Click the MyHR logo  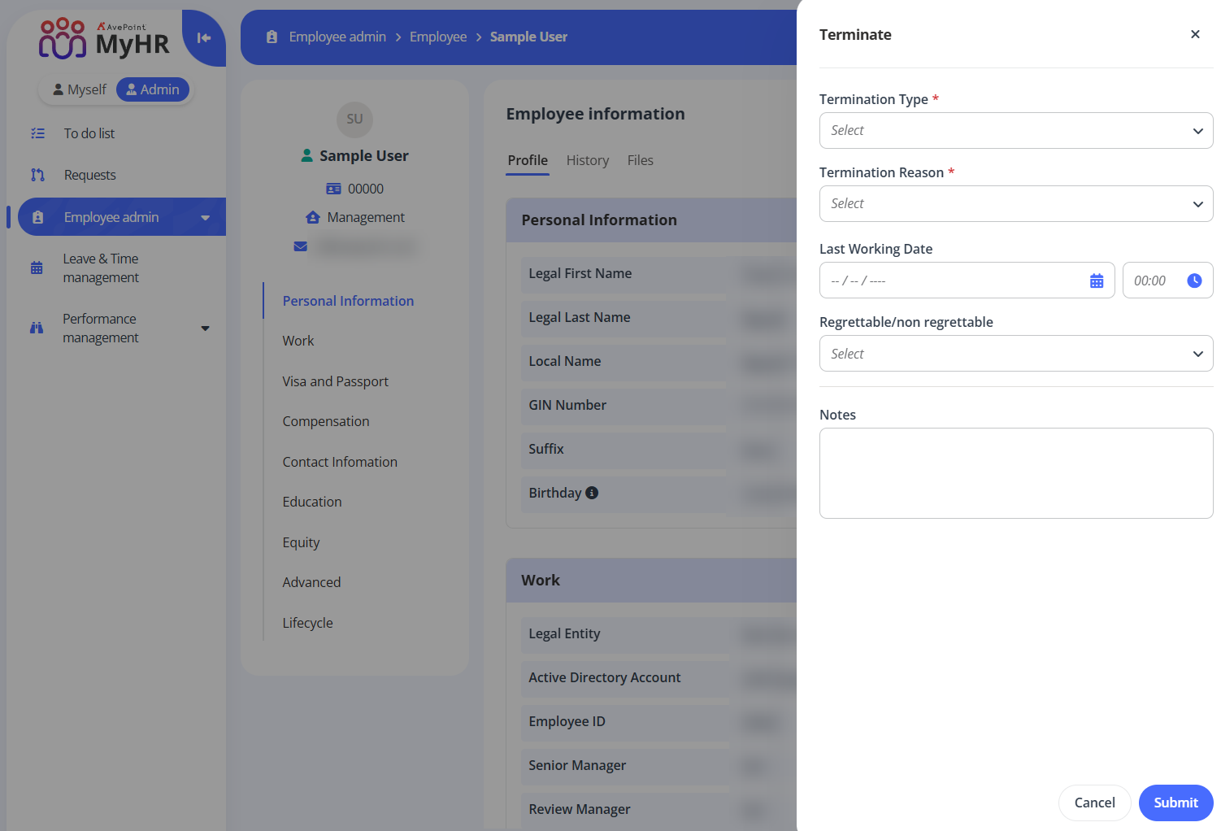(x=104, y=39)
